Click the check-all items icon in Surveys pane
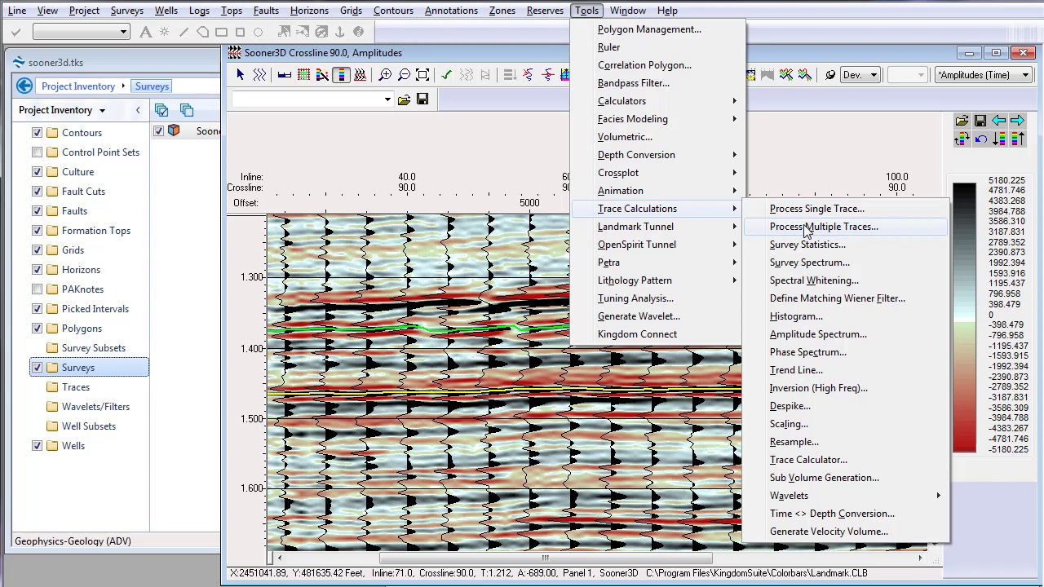Screen dimensions: 1044x587 point(161,110)
